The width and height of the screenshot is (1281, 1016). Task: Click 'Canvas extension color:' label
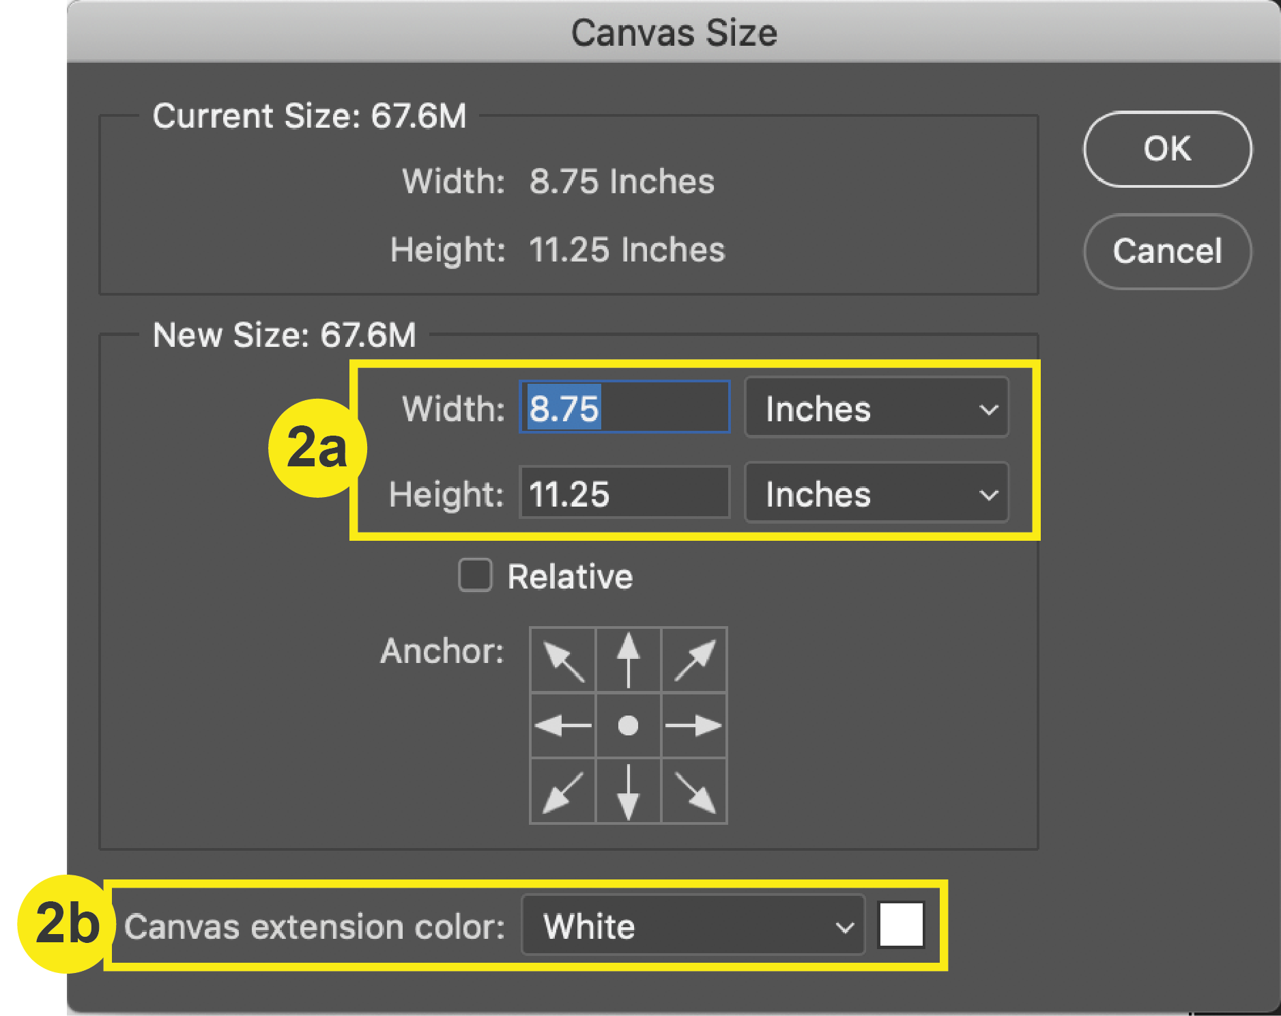(x=315, y=927)
